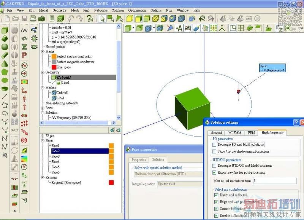Click the Redo arrow icon
The width and height of the screenshot is (304, 220).
pyautogui.click(x=79, y=19)
